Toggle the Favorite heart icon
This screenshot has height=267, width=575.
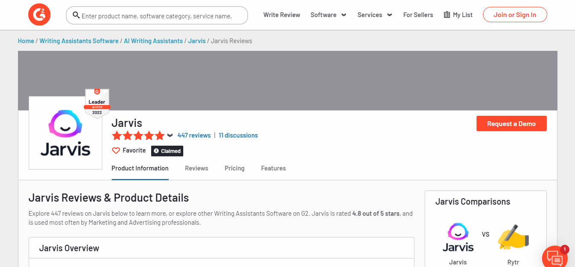(116, 151)
